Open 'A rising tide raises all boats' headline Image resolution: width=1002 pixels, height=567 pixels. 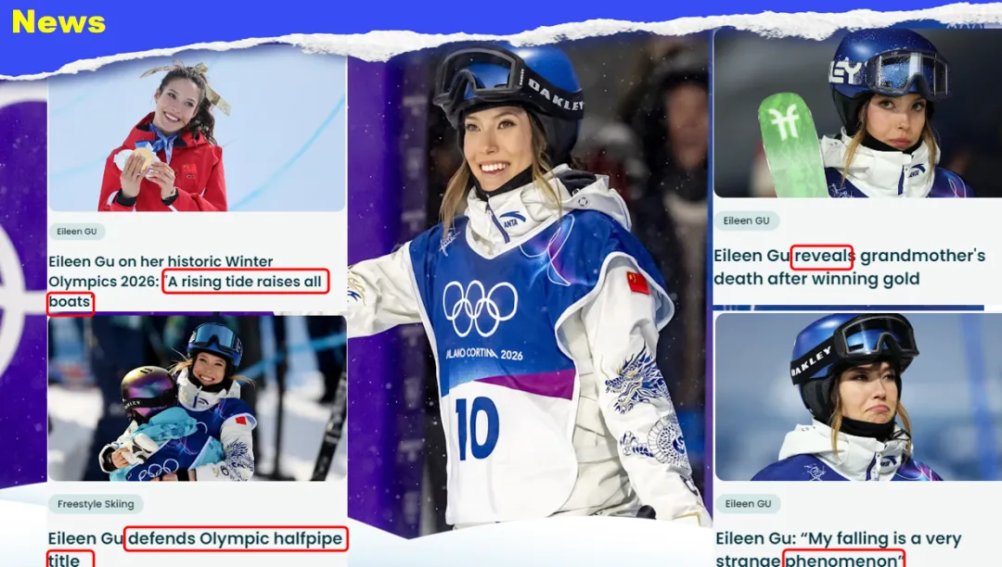[187, 282]
